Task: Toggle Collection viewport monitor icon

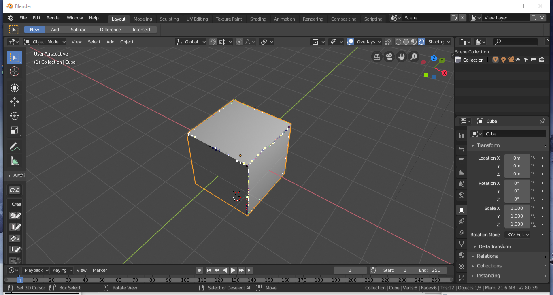Action: pos(534,60)
